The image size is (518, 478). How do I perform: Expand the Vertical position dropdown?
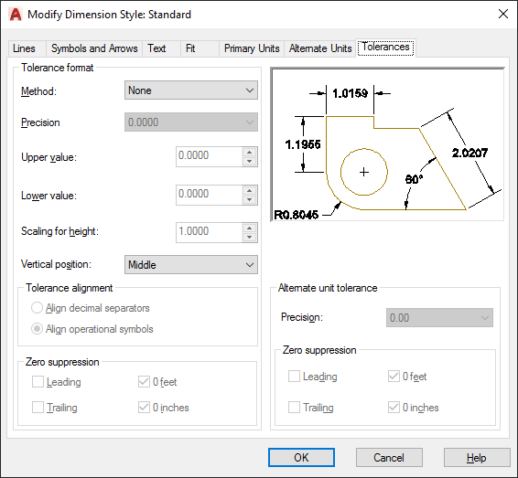[x=191, y=264]
